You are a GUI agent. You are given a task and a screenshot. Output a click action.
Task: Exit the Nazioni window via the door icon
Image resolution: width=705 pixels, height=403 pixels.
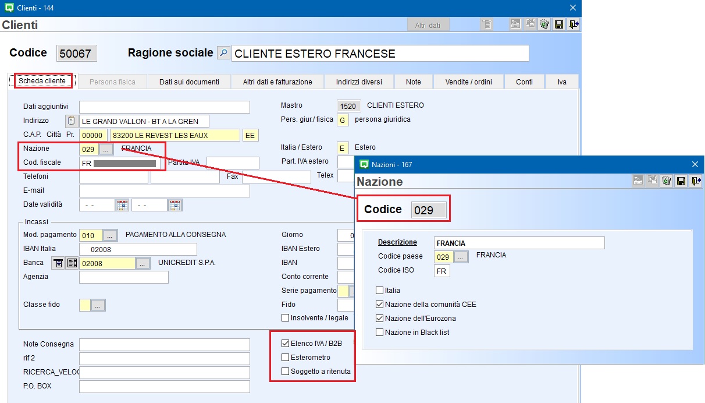tap(696, 181)
